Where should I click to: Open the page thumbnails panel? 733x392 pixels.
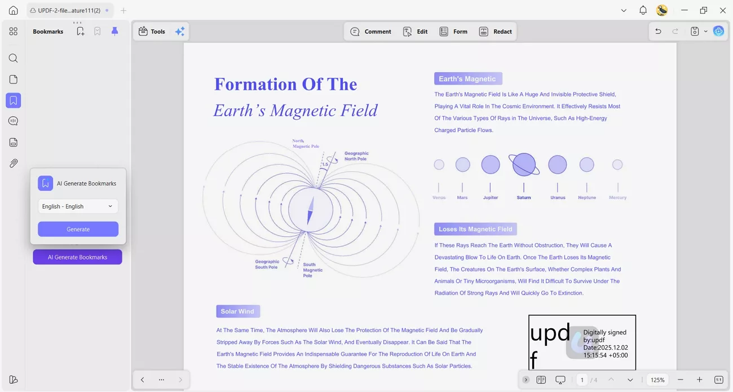(13, 79)
